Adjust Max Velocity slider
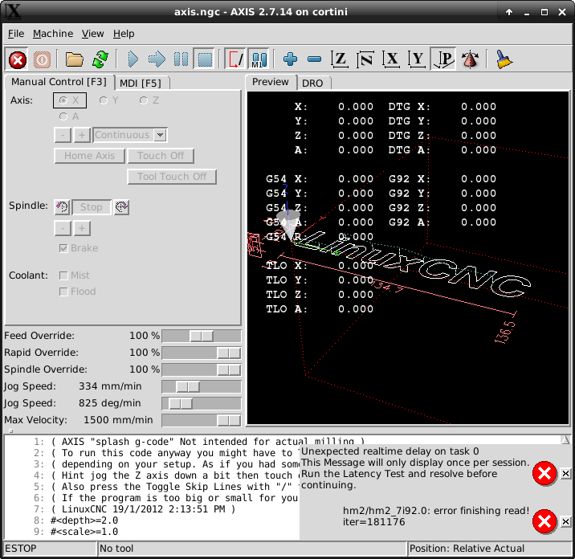This screenshot has height=559, width=575. 202,420
